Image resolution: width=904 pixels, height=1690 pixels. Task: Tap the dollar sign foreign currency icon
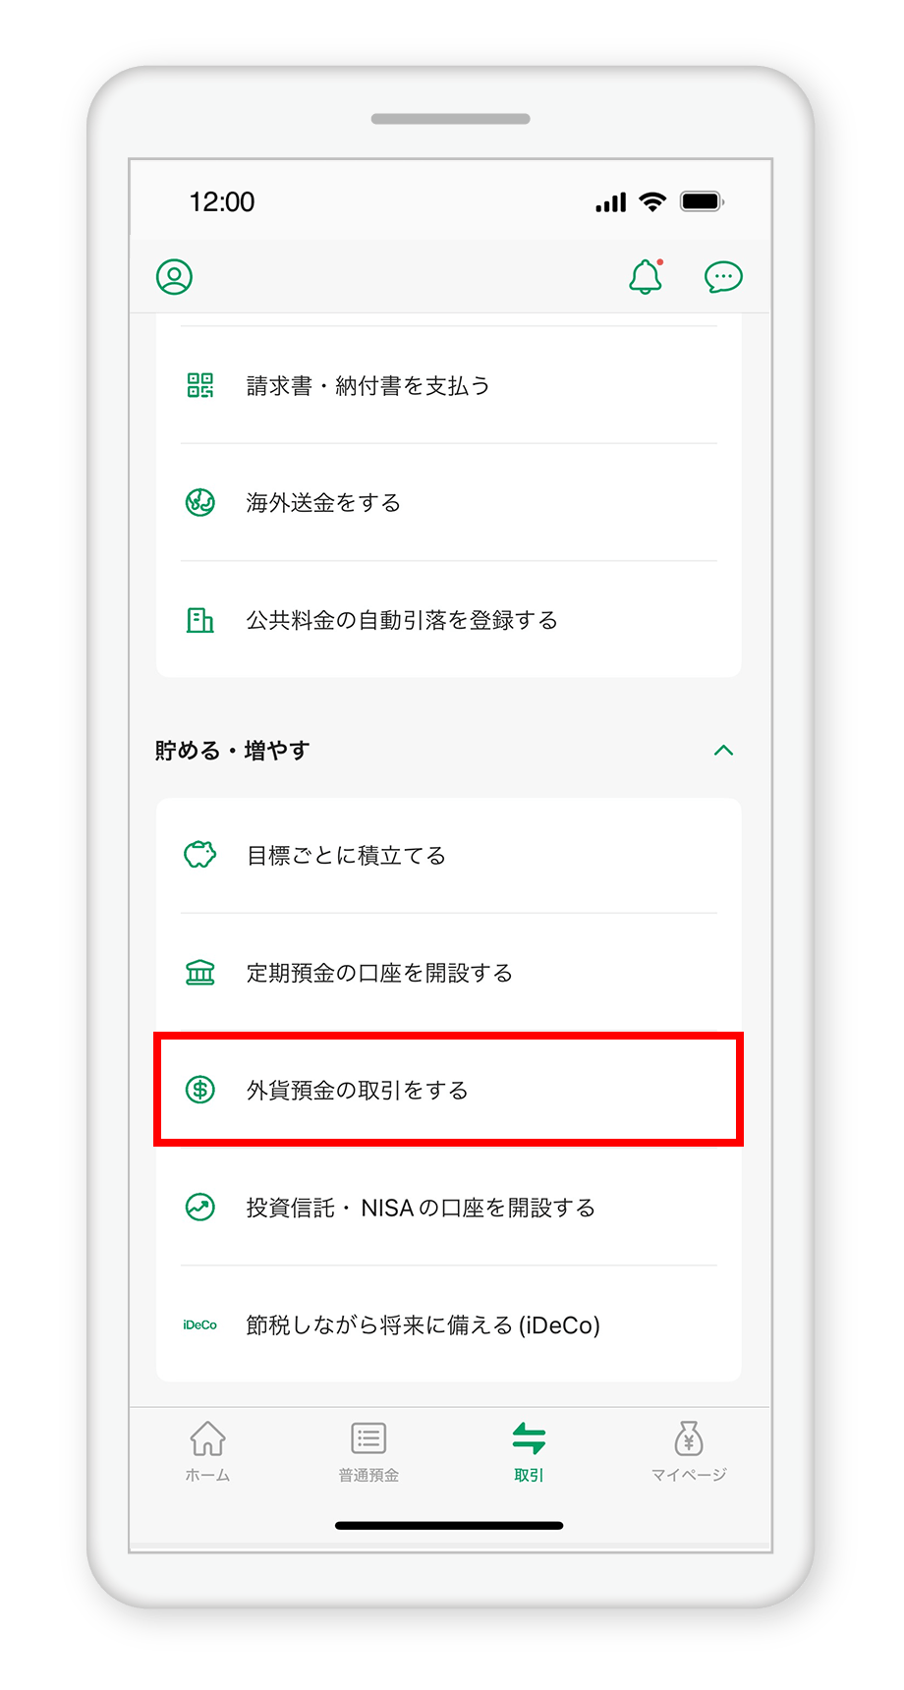coord(200,1090)
